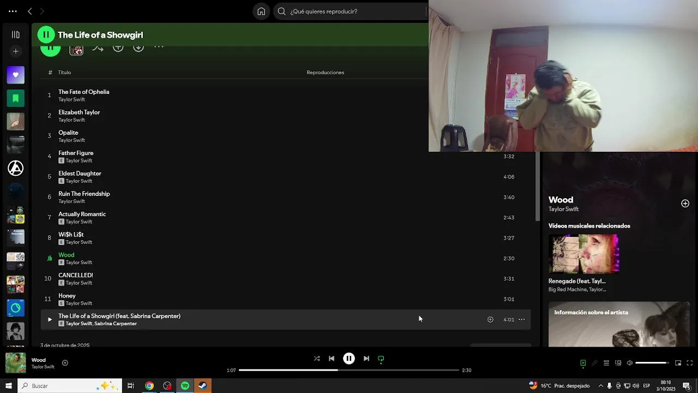Screen dimensions: 698x393
Task: Open Chrome from the taskbar
Action: coord(149,386)
